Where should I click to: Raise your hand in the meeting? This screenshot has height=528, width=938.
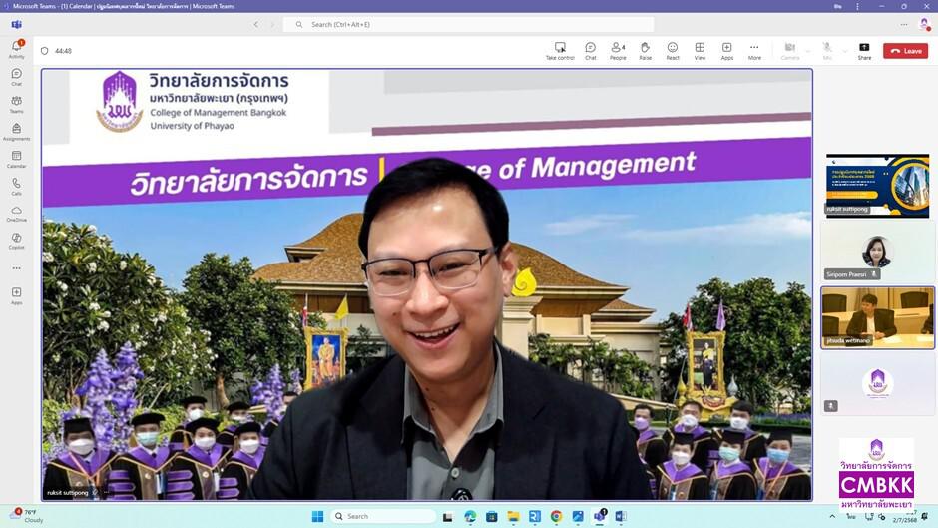pos(645,51)
